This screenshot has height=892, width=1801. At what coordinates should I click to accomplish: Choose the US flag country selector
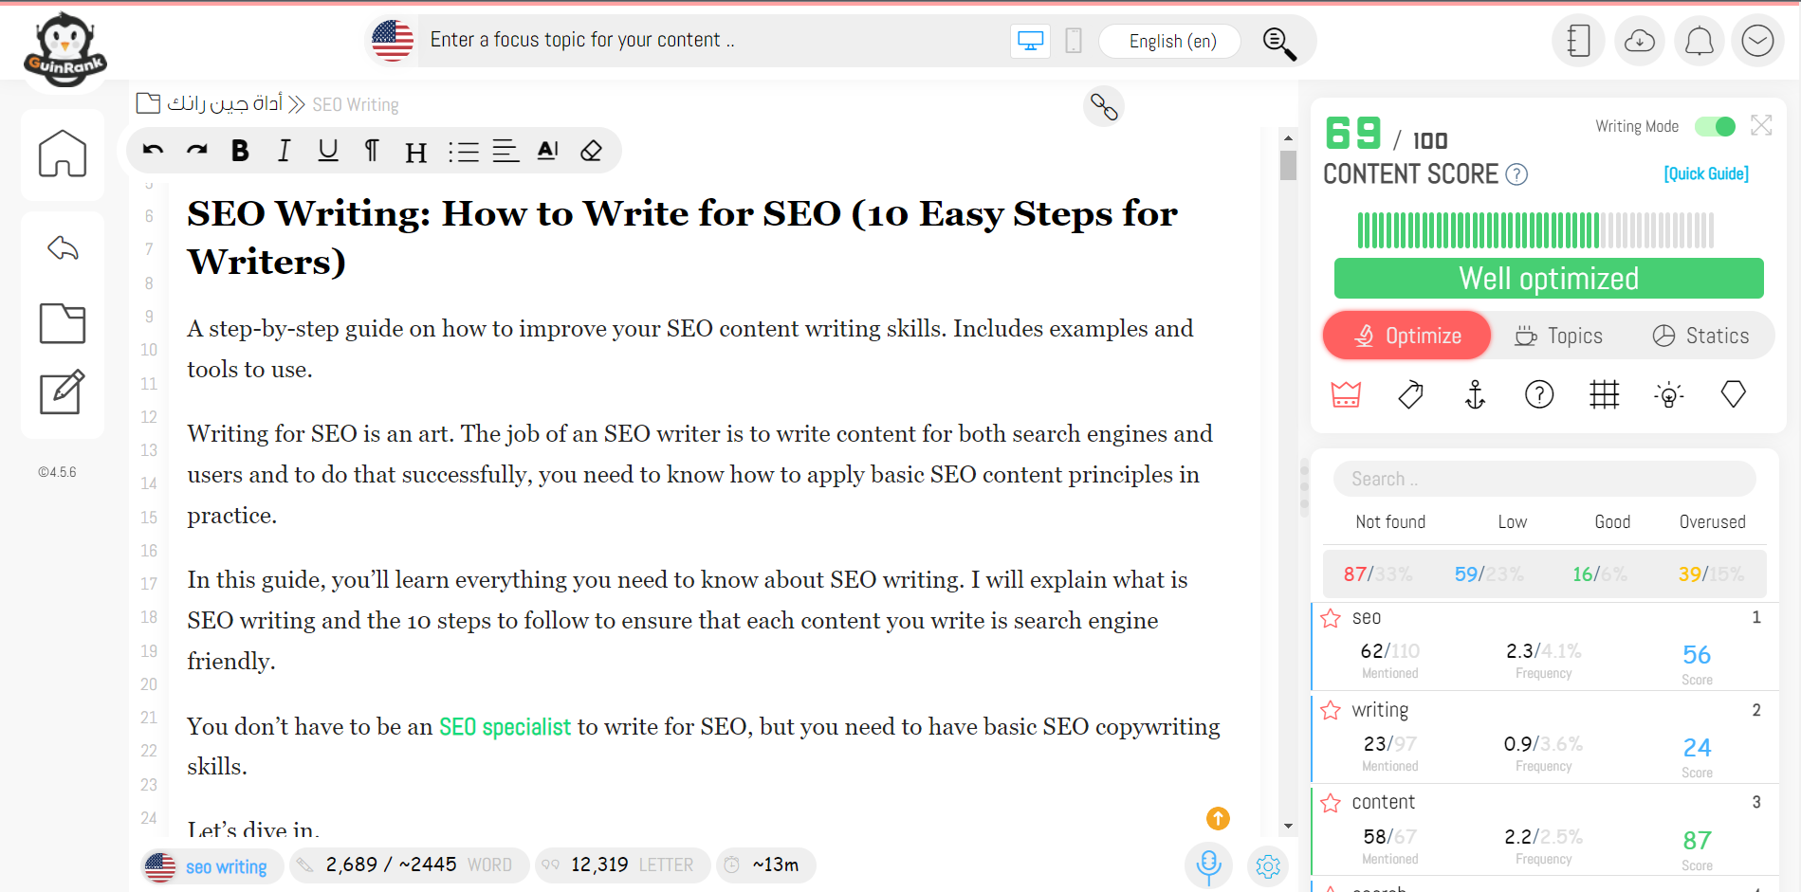point(393,40)
